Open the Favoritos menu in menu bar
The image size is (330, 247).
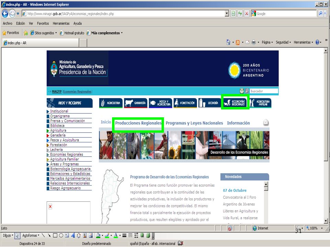tap(43, 23)
